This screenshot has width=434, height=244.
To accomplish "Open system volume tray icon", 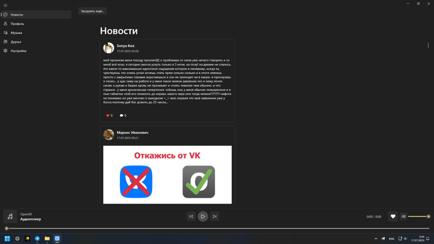I will 405,239.
